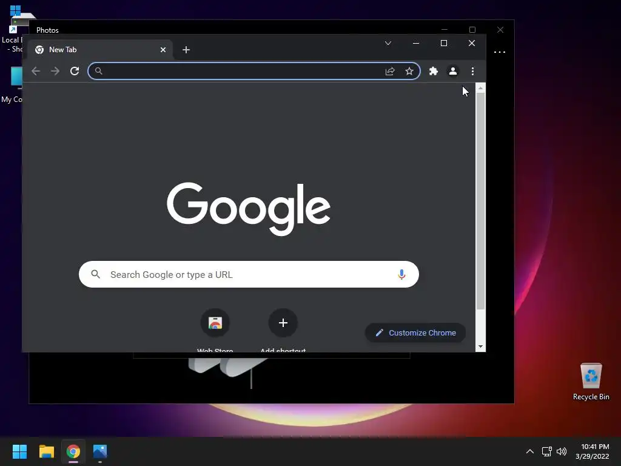
Task: Click the Chrome vertical scrollbar thumb
Action: pyautogui.click(x=480, y=201)
